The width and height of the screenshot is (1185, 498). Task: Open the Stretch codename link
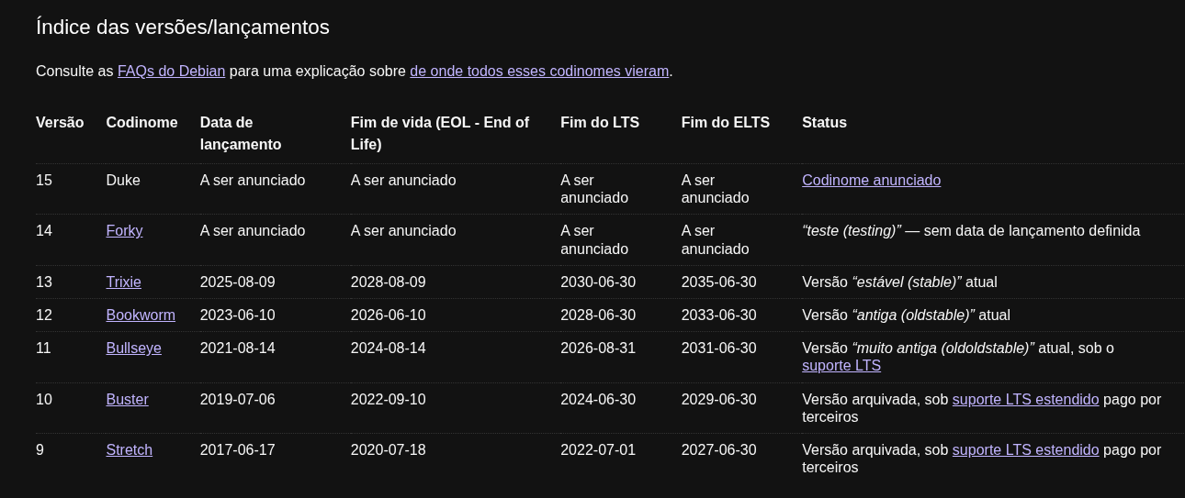point(129,450)
